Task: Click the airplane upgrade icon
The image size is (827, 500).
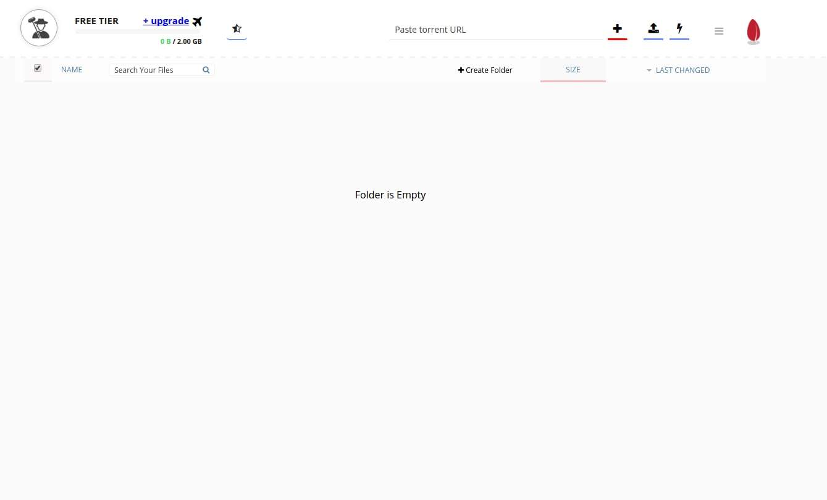Action: click(197, 22)
